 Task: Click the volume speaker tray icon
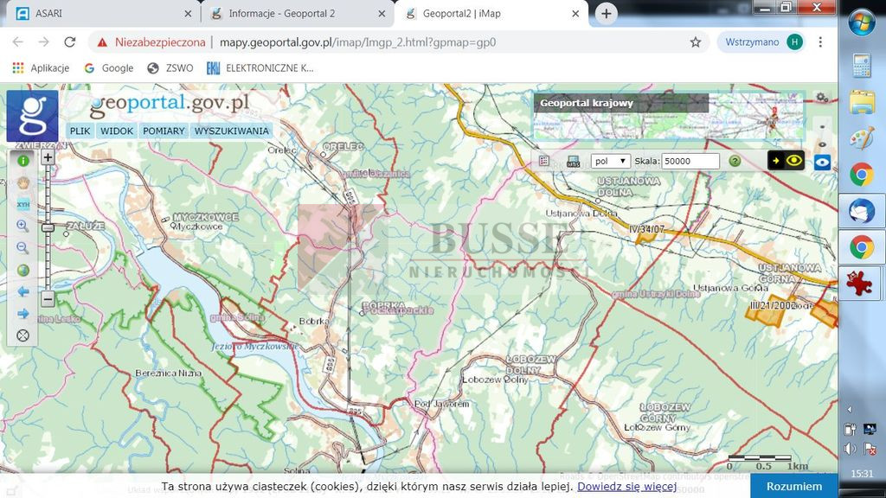(x=850, y=450)
